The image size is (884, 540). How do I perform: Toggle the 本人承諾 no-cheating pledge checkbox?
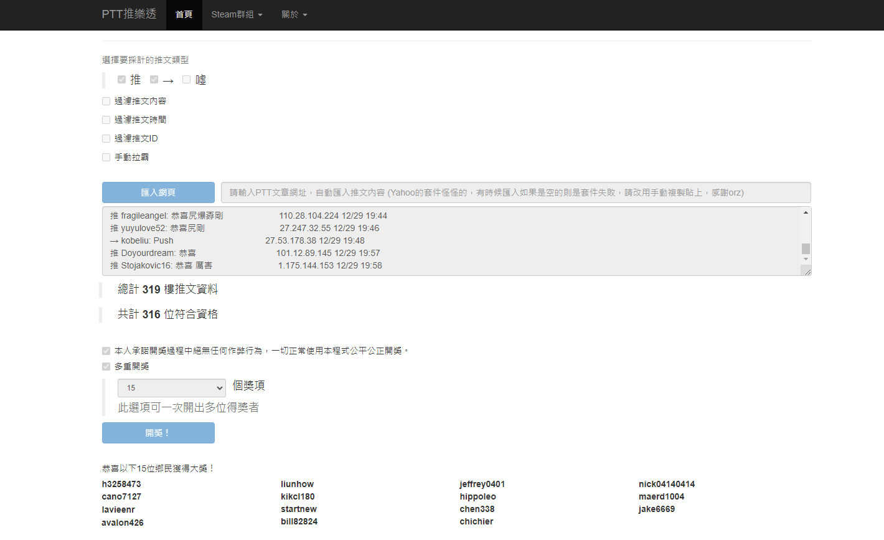(x=106, y=351)
